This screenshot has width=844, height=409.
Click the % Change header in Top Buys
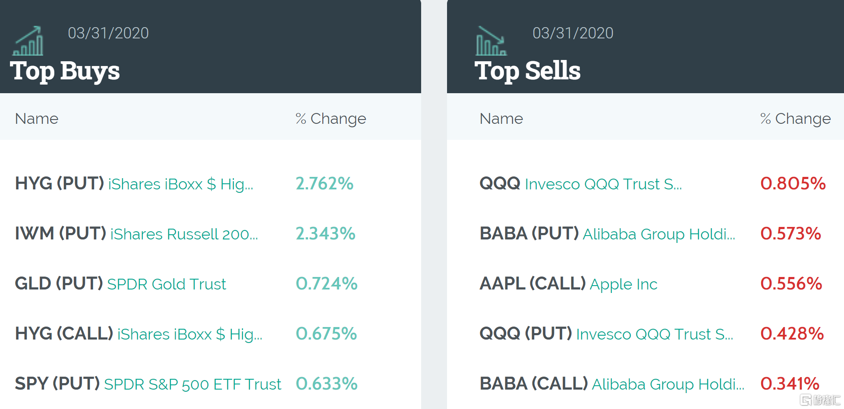(x=331, y=119)
